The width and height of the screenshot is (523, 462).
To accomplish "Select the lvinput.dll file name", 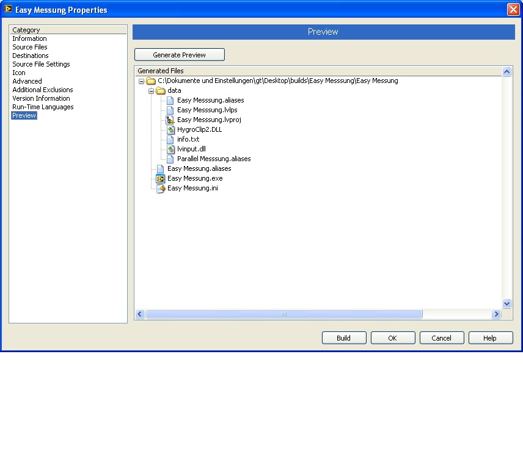I will 191,150.
